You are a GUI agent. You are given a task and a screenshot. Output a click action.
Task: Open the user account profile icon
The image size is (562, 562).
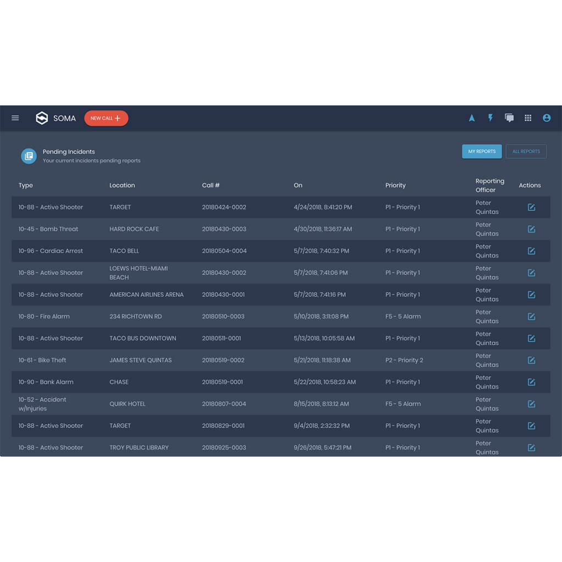point(547,118)
